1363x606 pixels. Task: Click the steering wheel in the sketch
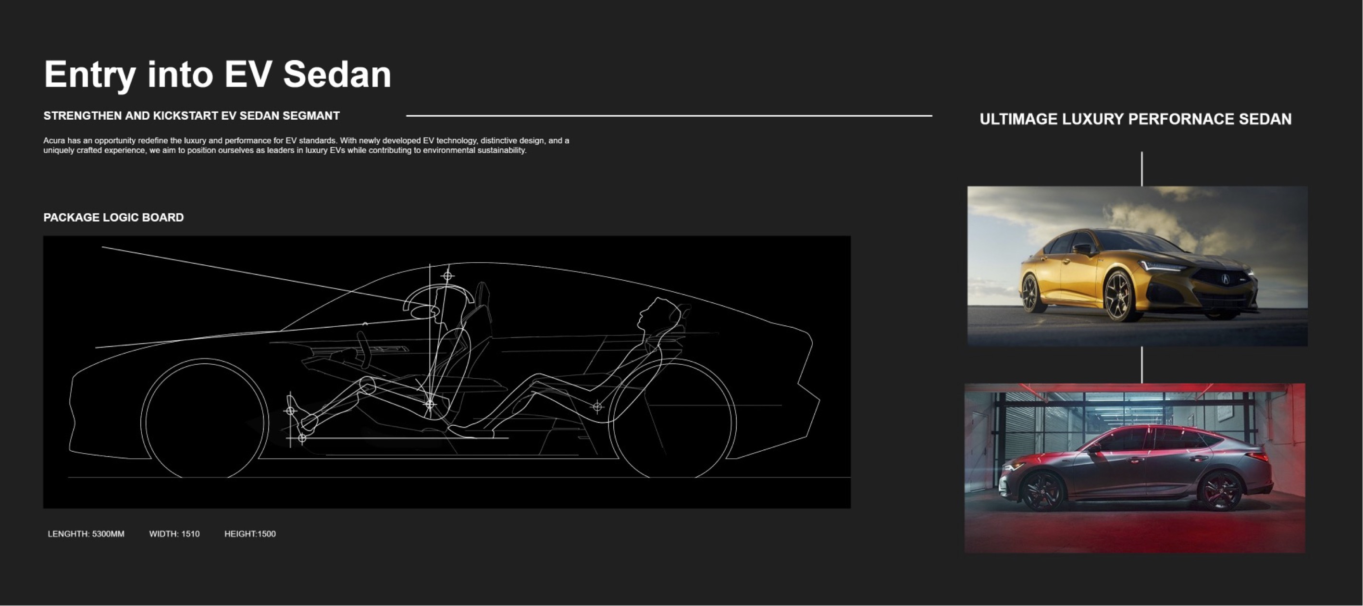(x=364, y=349)
